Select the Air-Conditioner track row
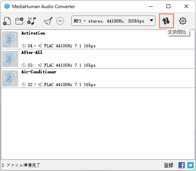 98,78
